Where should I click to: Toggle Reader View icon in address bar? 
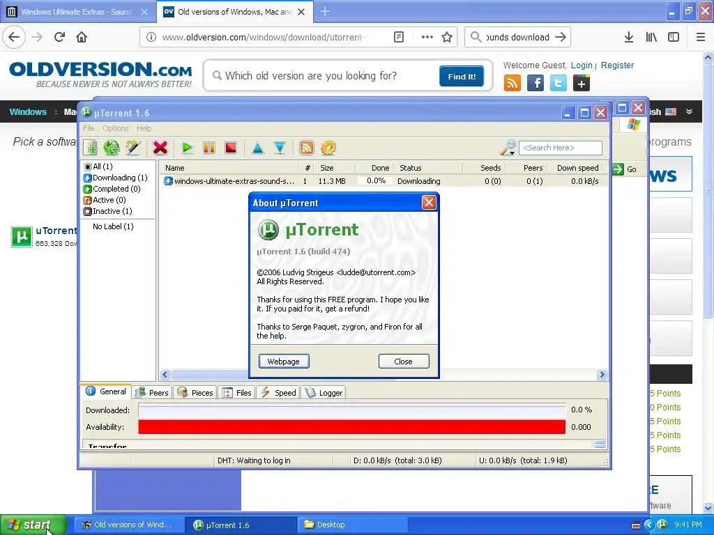coord(398,37)
